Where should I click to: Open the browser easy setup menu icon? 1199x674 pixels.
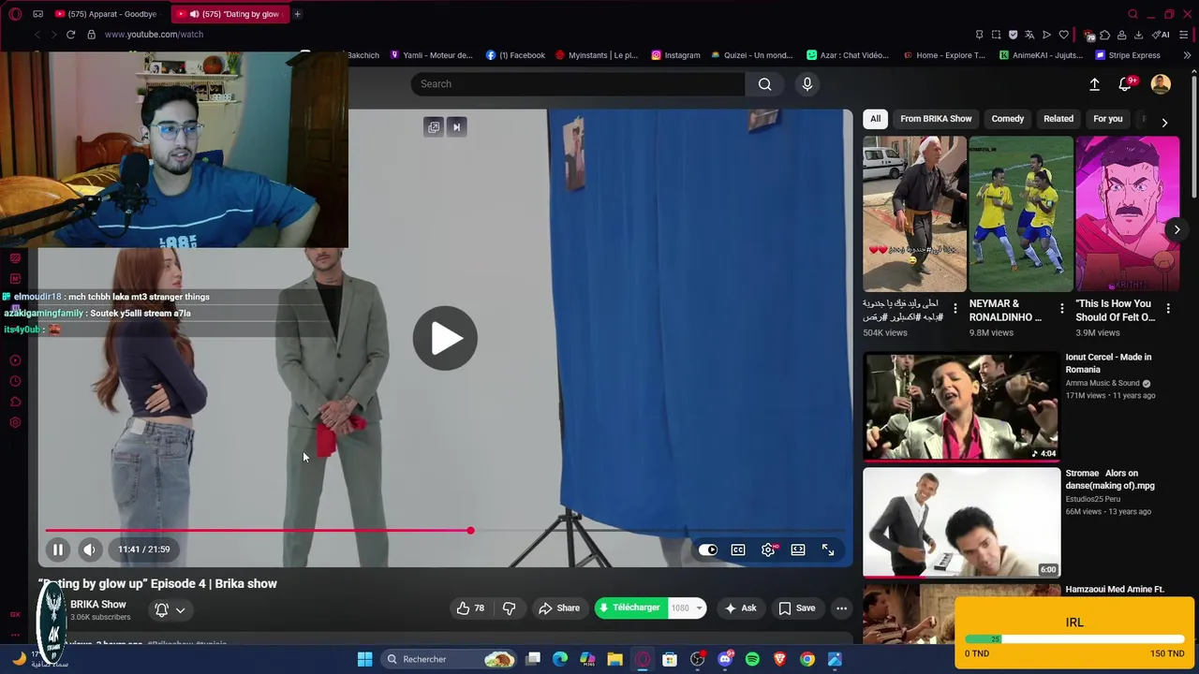click(x=1184, y=35)
